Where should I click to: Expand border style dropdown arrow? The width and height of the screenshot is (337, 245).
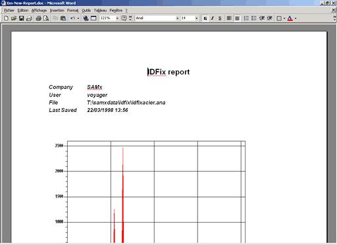[284, 18]
